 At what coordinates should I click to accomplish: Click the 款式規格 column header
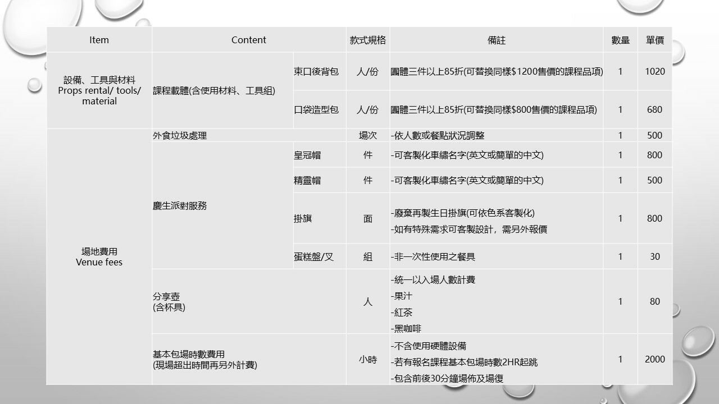(x=367, y=40)
